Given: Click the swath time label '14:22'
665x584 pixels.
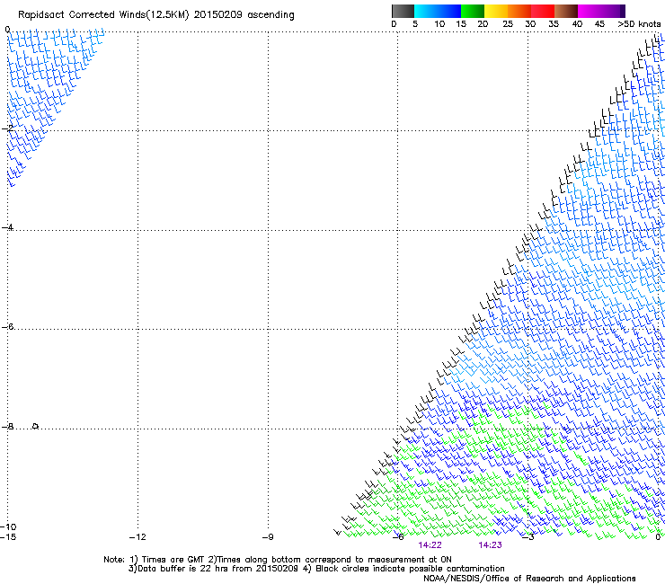Looking at the screenshot, I should coord(430,545).
